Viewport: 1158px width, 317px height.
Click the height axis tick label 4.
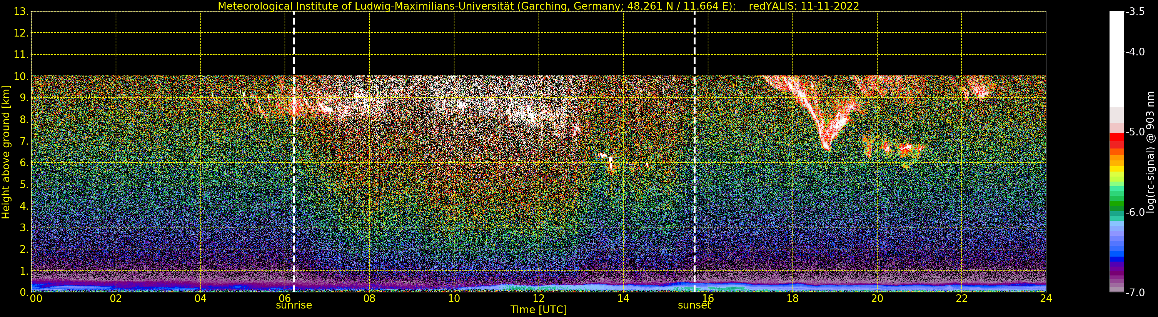tap(24, 206)
